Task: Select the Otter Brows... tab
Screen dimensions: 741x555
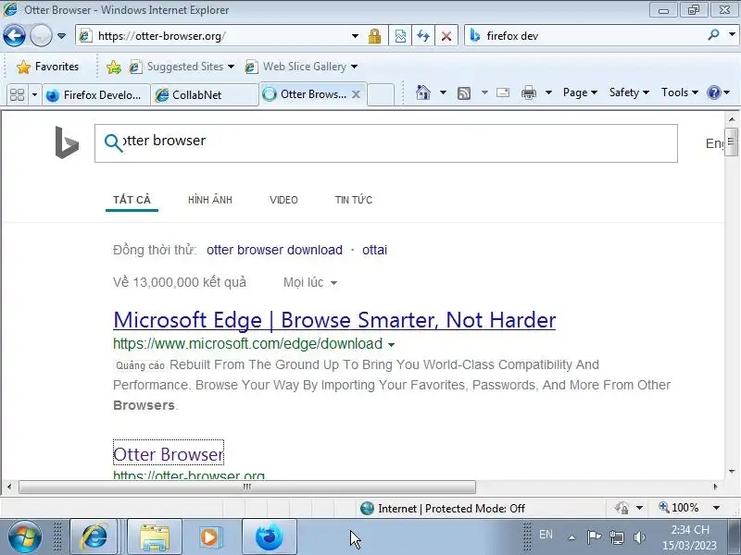Action: click(x=305, y=94)
